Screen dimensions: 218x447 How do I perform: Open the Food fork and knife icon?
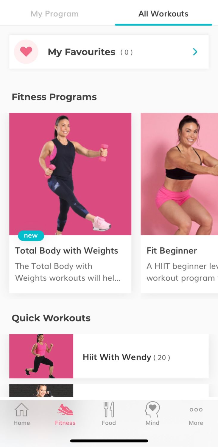click(x=109, y=409)
